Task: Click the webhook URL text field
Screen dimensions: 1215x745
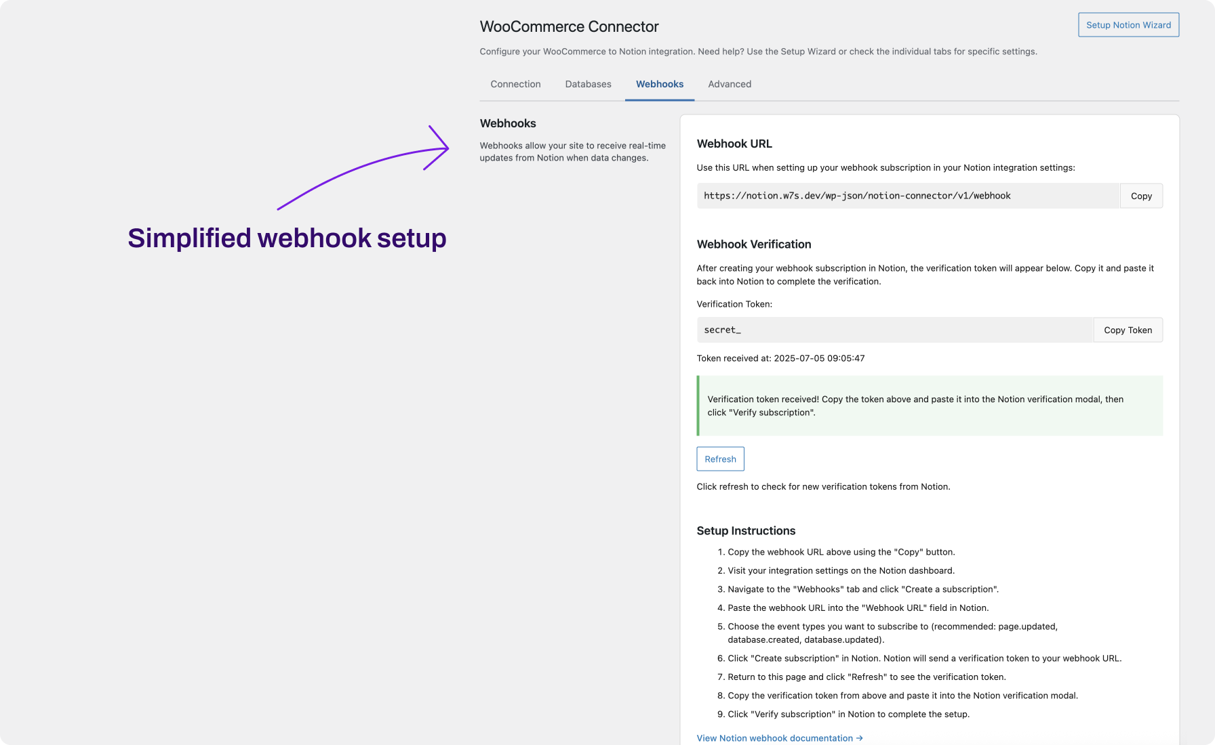Action: pyautogui.click(x=907, y=196)
